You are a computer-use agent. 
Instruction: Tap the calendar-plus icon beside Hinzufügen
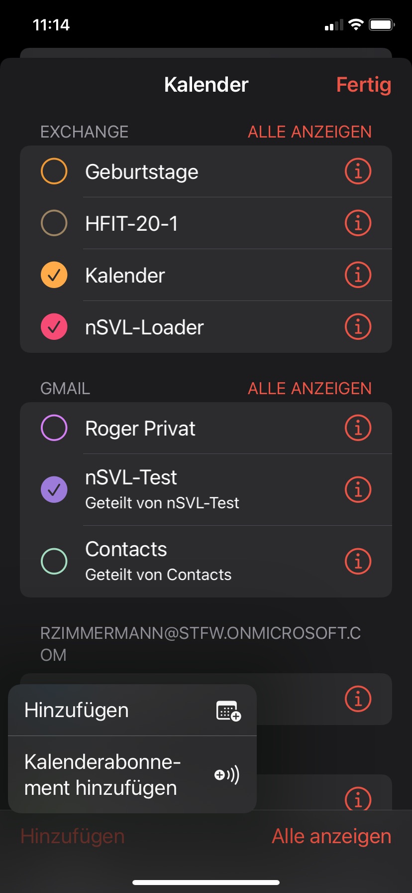(228, 711)
